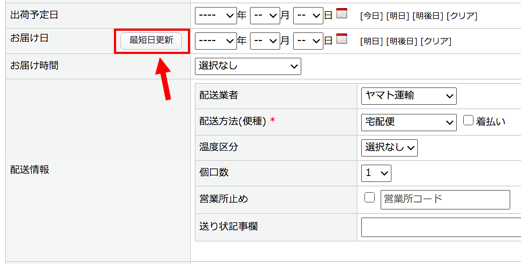The image size is (521, 264).
Task: Click the 最短日更新 button
Action: coord(151,41)
